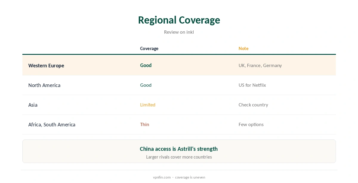Select the Note column header

[243, 49]
